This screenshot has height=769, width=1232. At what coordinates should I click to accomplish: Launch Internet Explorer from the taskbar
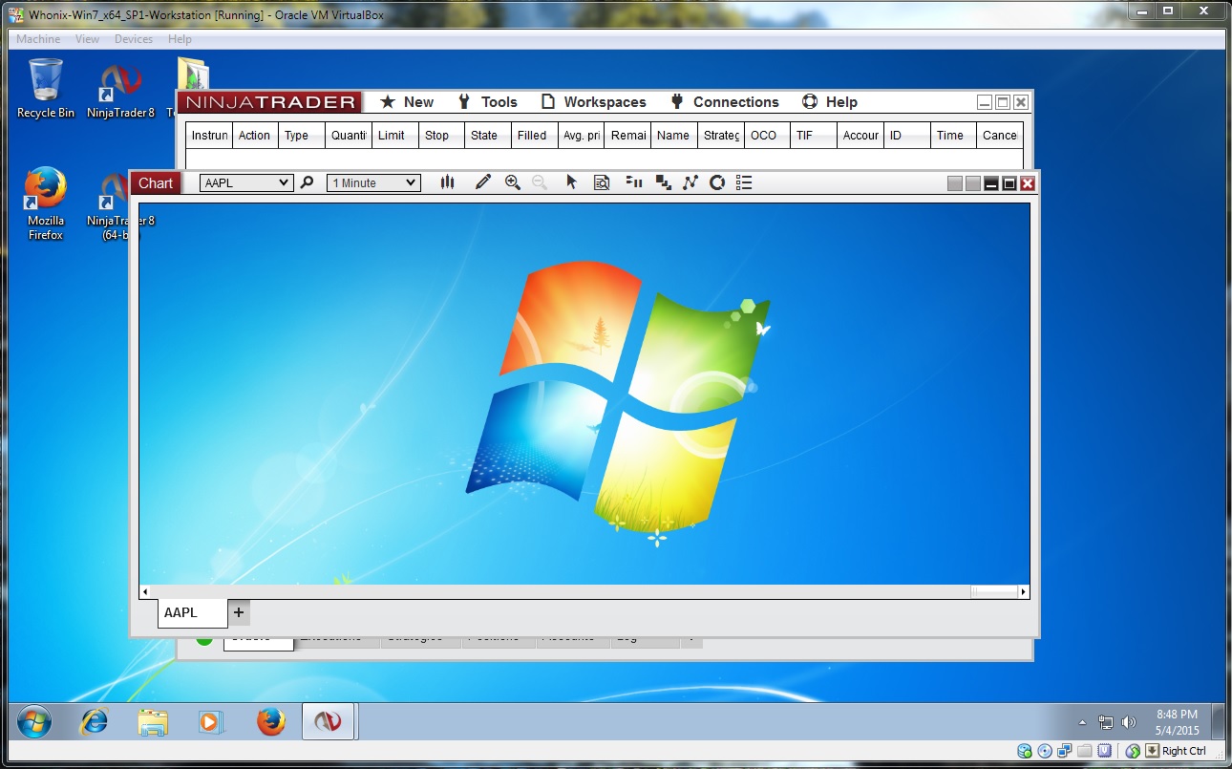[94, 722]
